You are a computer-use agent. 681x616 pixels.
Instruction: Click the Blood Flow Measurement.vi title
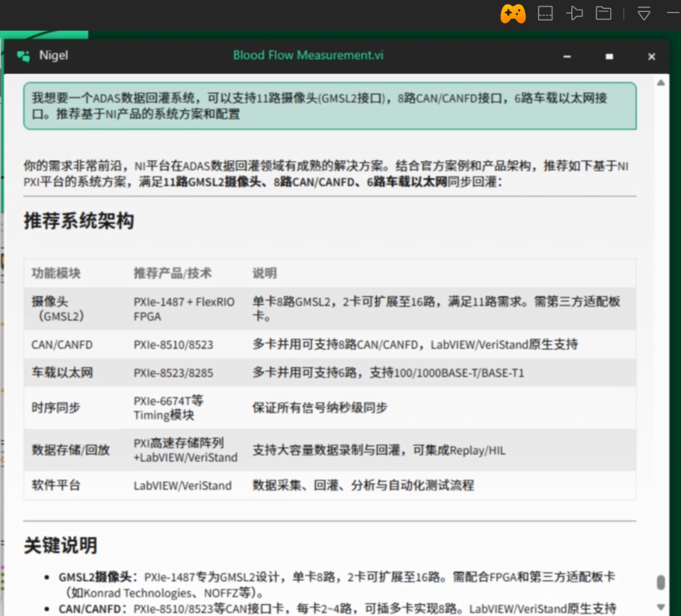pyautogui.click(x=308, y=55)
